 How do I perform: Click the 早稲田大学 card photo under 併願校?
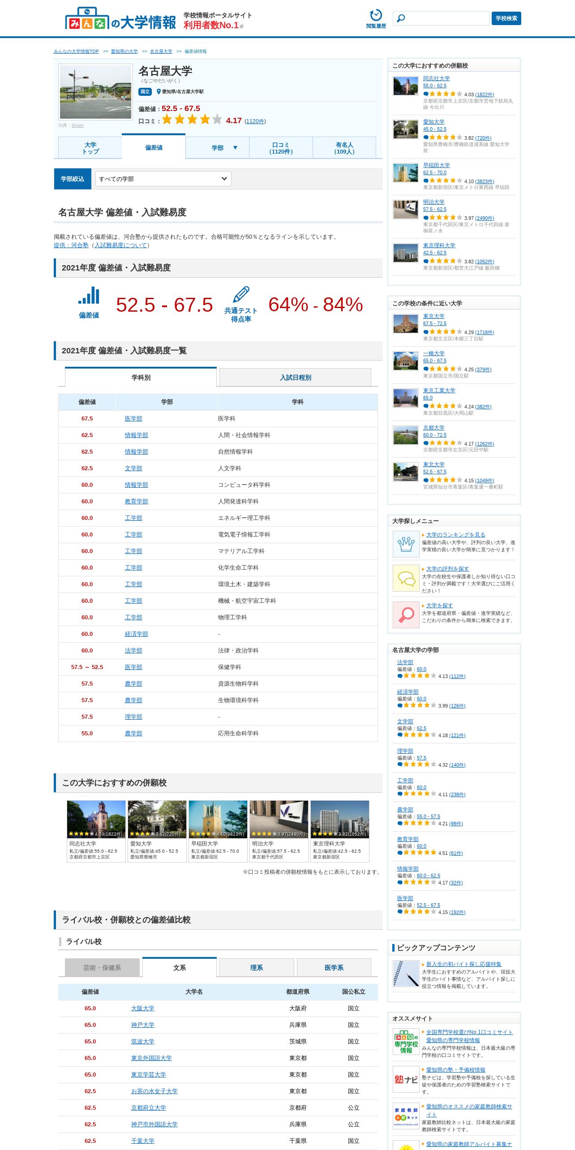click(218, 819)
